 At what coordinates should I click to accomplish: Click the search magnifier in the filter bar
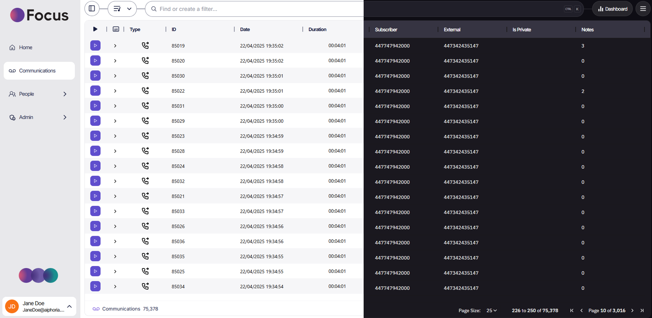154,9
